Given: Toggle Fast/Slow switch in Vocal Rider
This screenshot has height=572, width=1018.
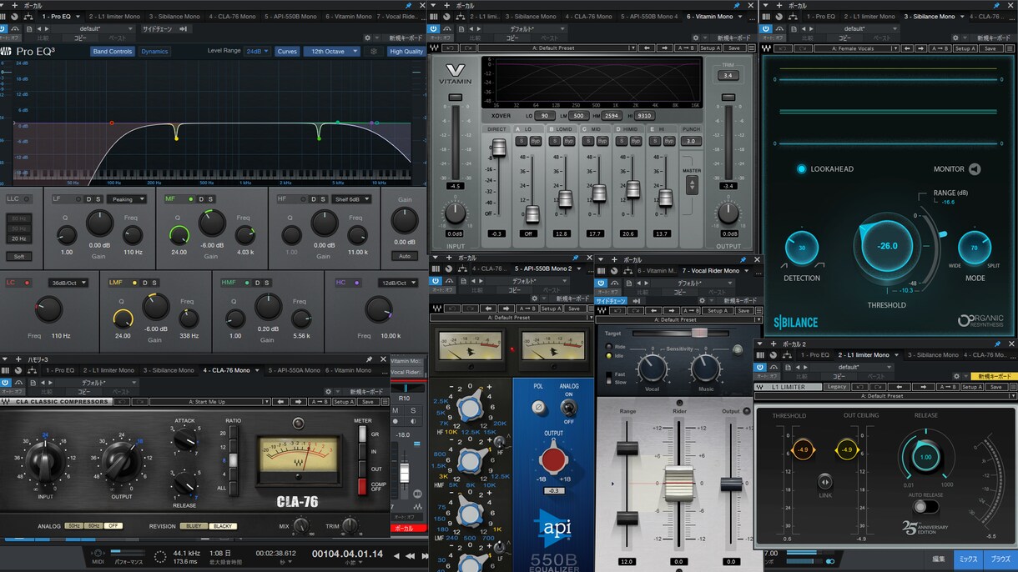Looking at the screenshot, I should pos(607,378).
